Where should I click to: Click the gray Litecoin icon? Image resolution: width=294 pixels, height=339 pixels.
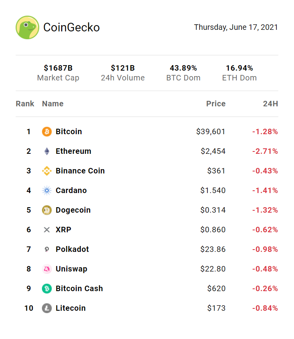tap(47, 308)
